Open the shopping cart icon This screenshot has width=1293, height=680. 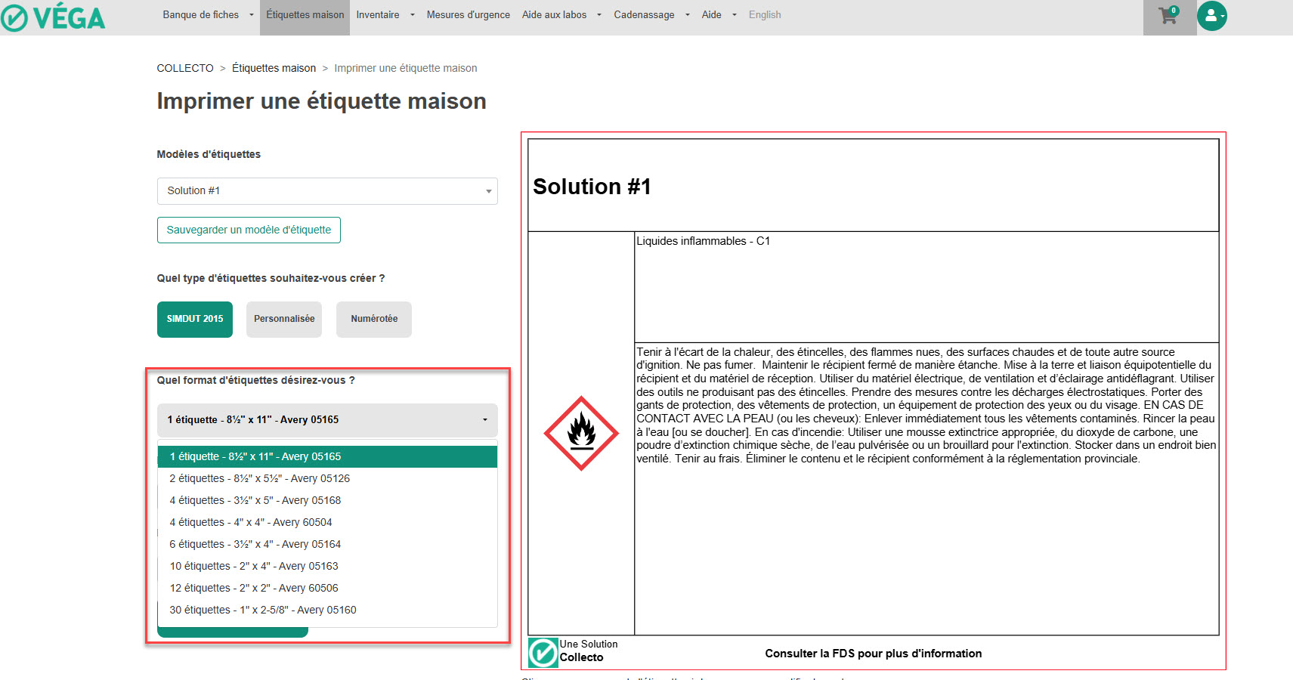(1168, 17)
